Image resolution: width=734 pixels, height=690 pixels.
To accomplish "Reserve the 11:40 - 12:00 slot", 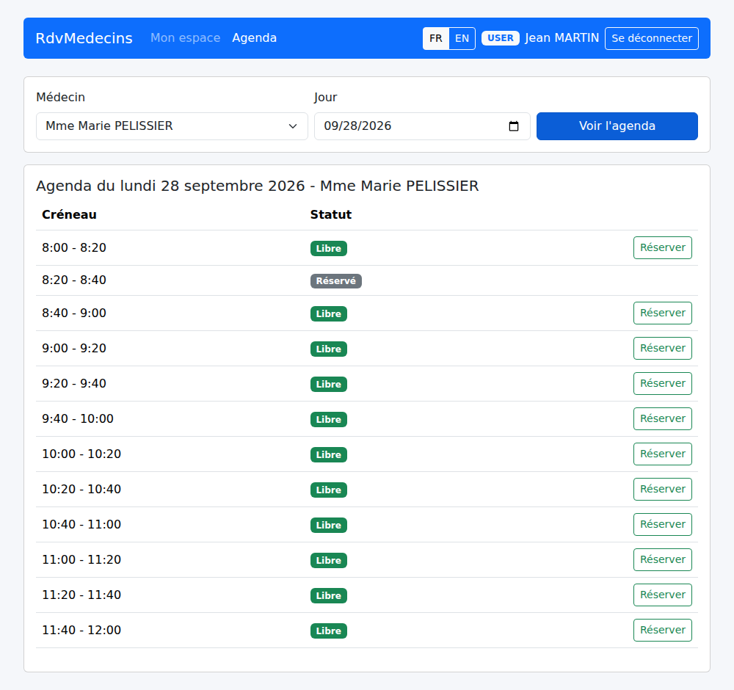I will pyautogui.click(x=662, y=630).
